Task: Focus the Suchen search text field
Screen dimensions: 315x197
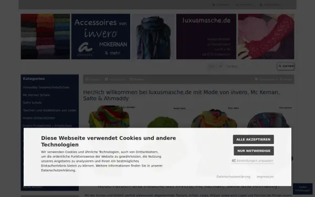Action: 250,66
